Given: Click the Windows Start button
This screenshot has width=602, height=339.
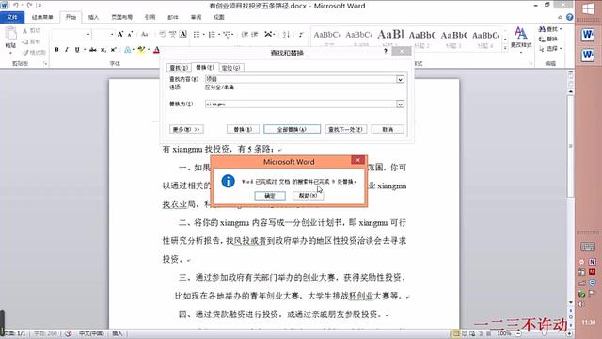Looking at the screenshot, I should point(588,8).
